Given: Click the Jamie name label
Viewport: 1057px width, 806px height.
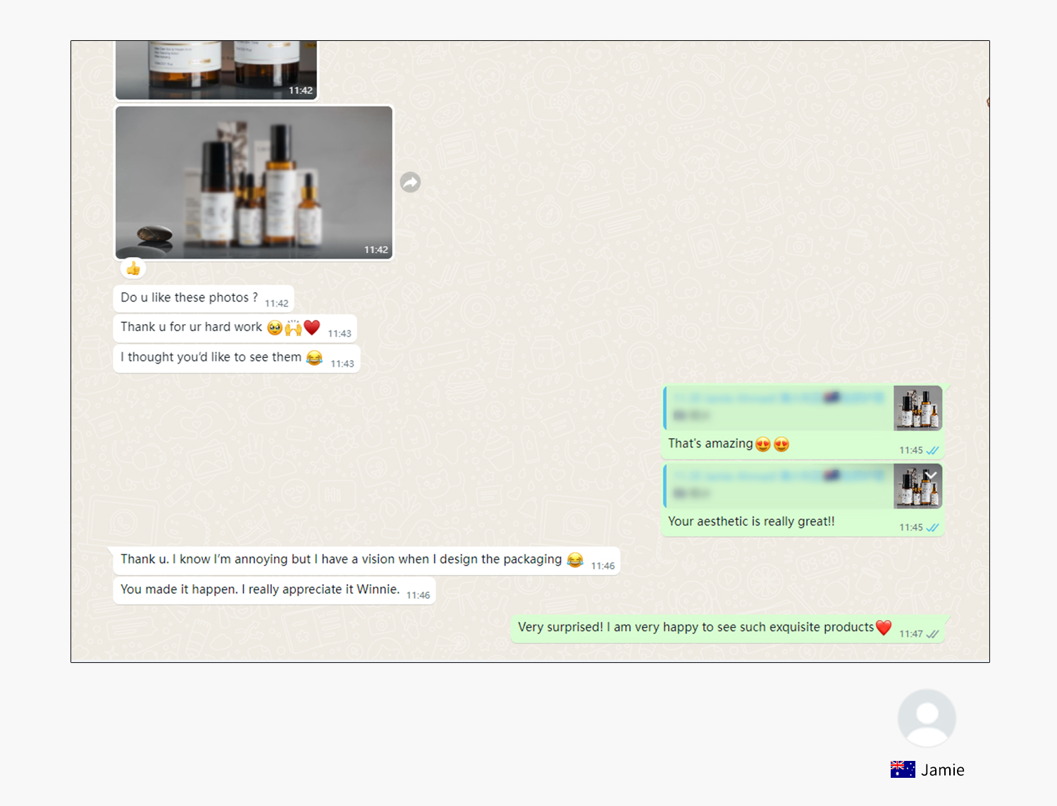Looking at the screenshot, I should click(x=942, y=770).
